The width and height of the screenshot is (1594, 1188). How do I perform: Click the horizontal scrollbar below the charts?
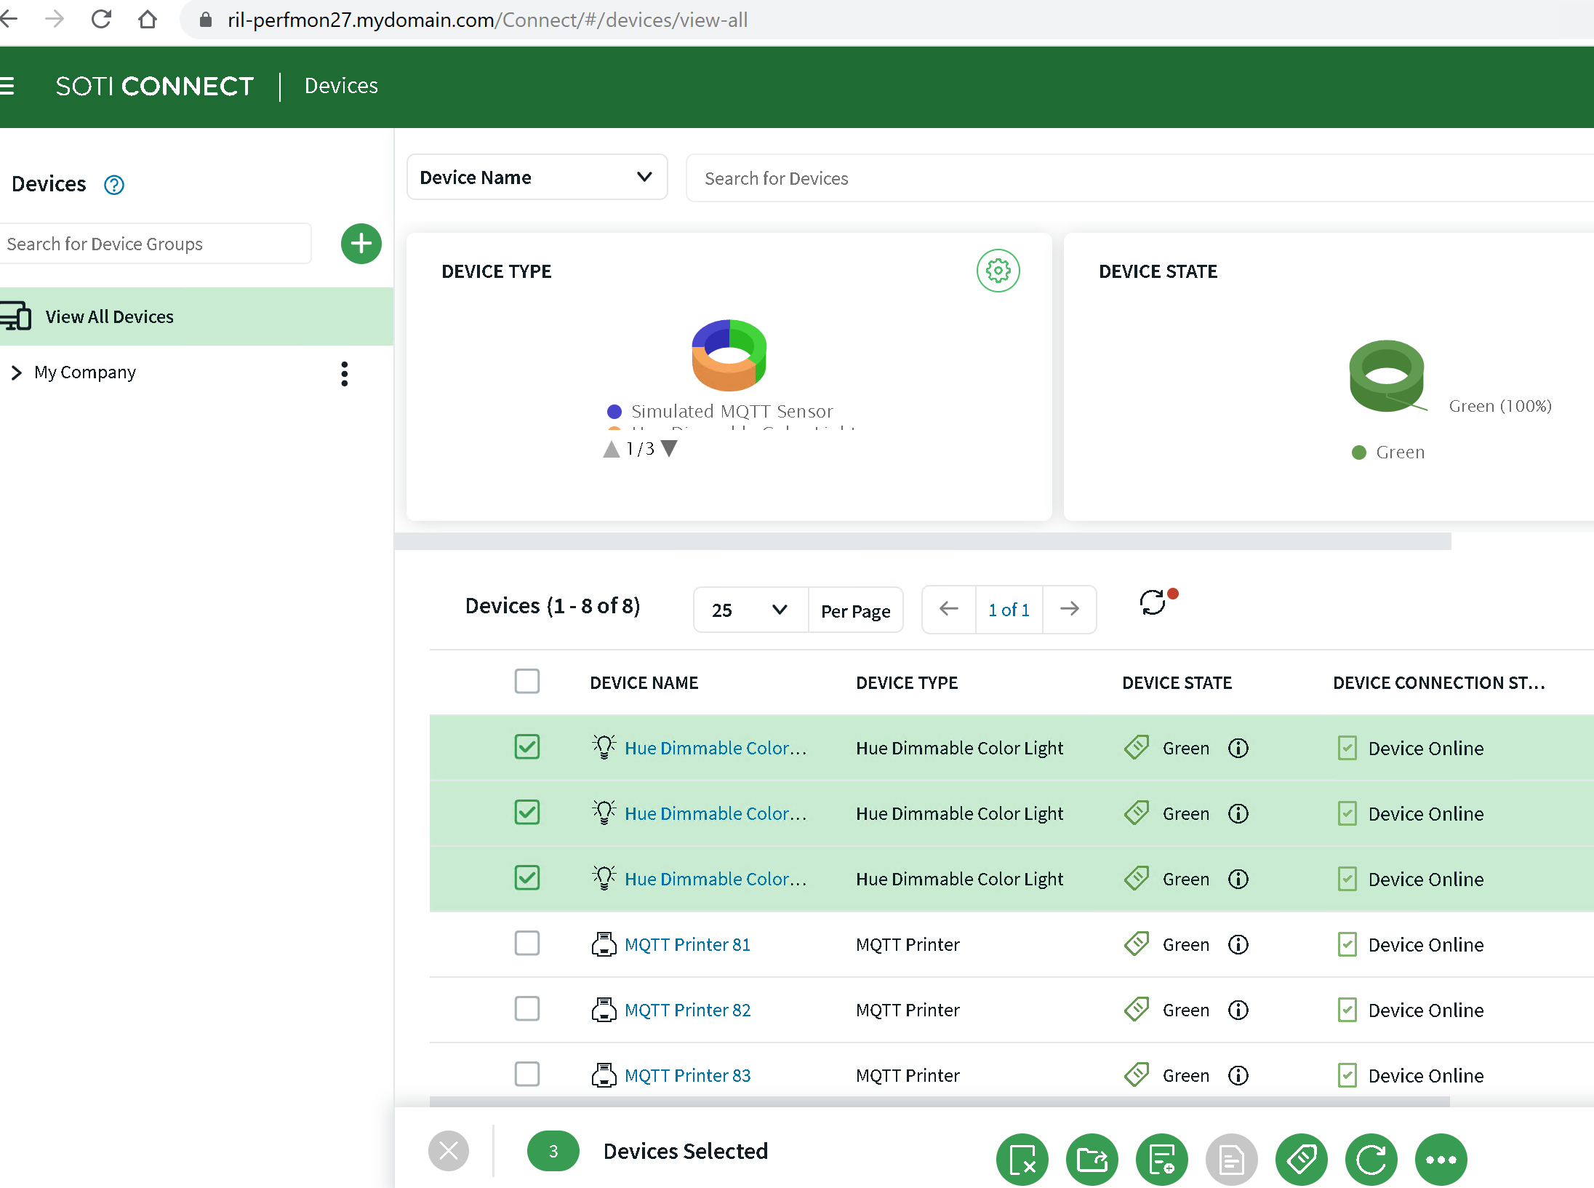point(922,541)
